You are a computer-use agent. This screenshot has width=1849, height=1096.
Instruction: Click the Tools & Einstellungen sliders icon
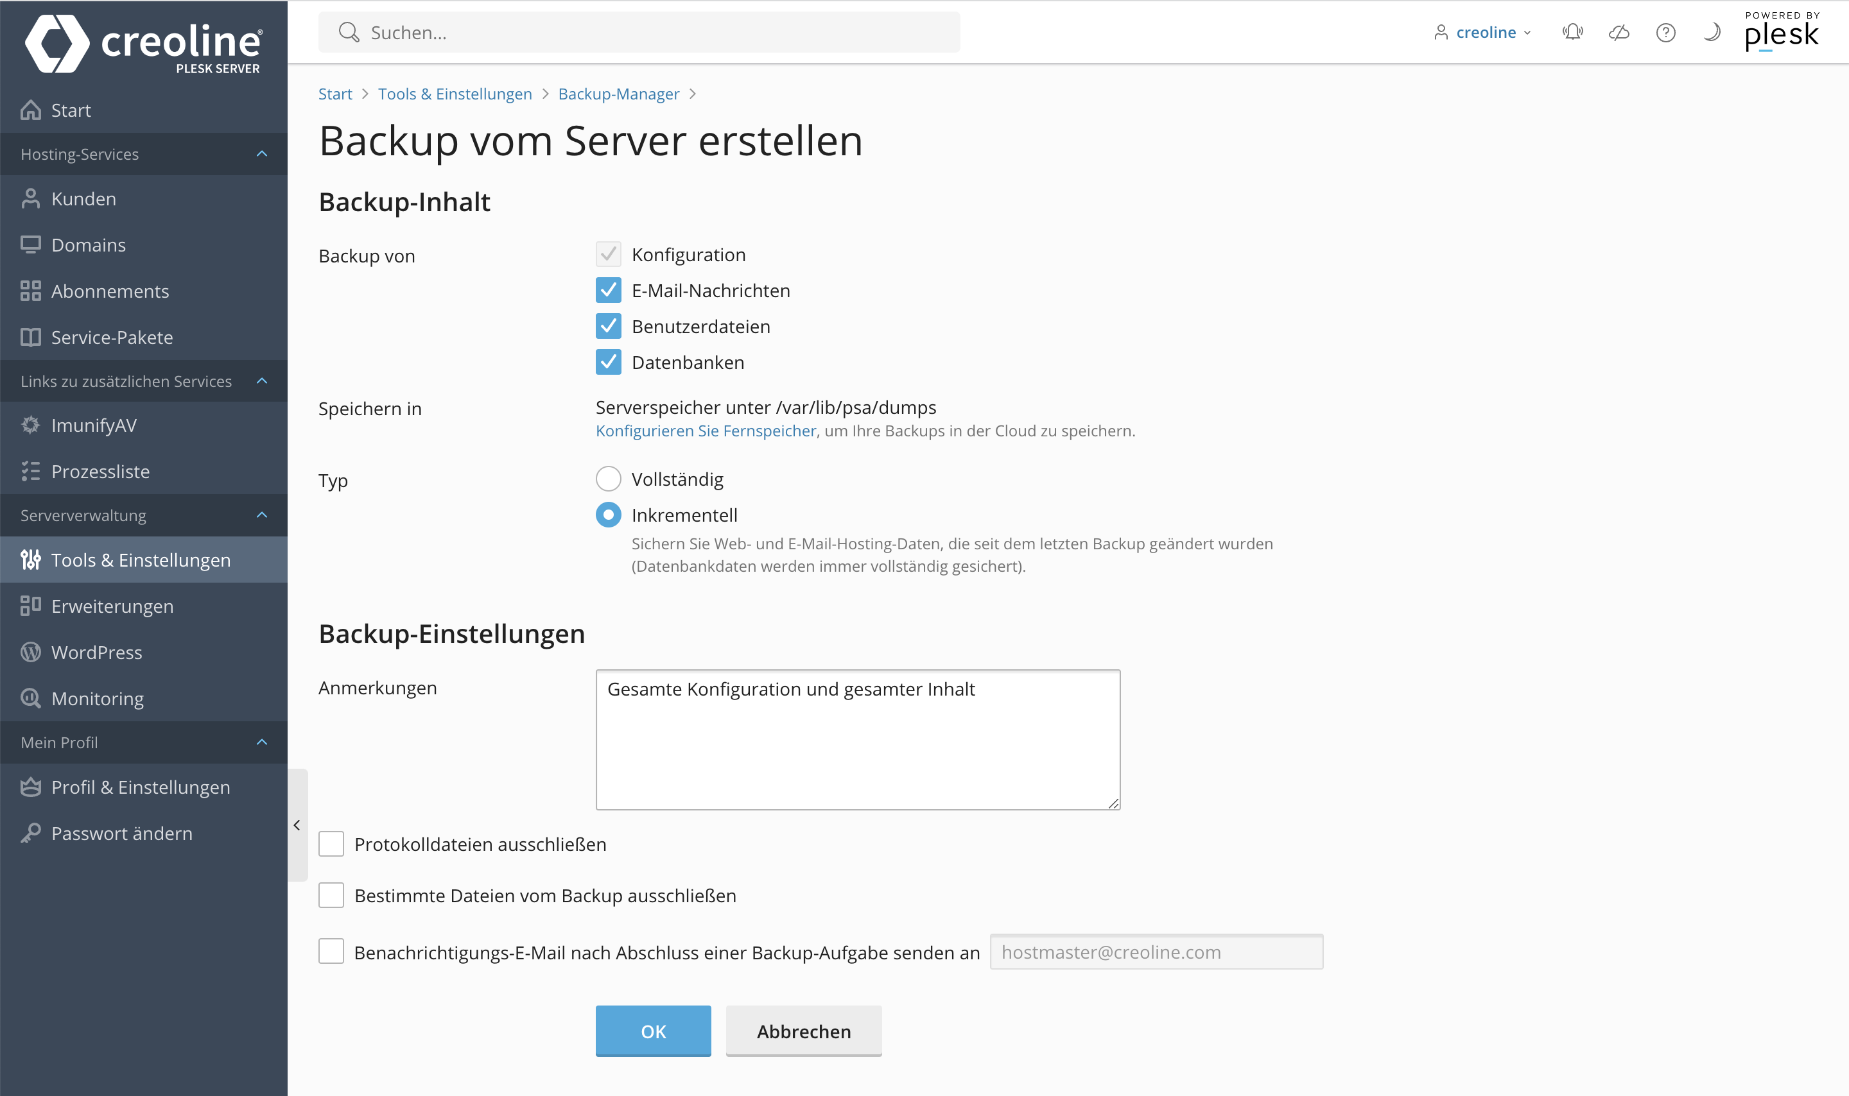click(30, 560)
